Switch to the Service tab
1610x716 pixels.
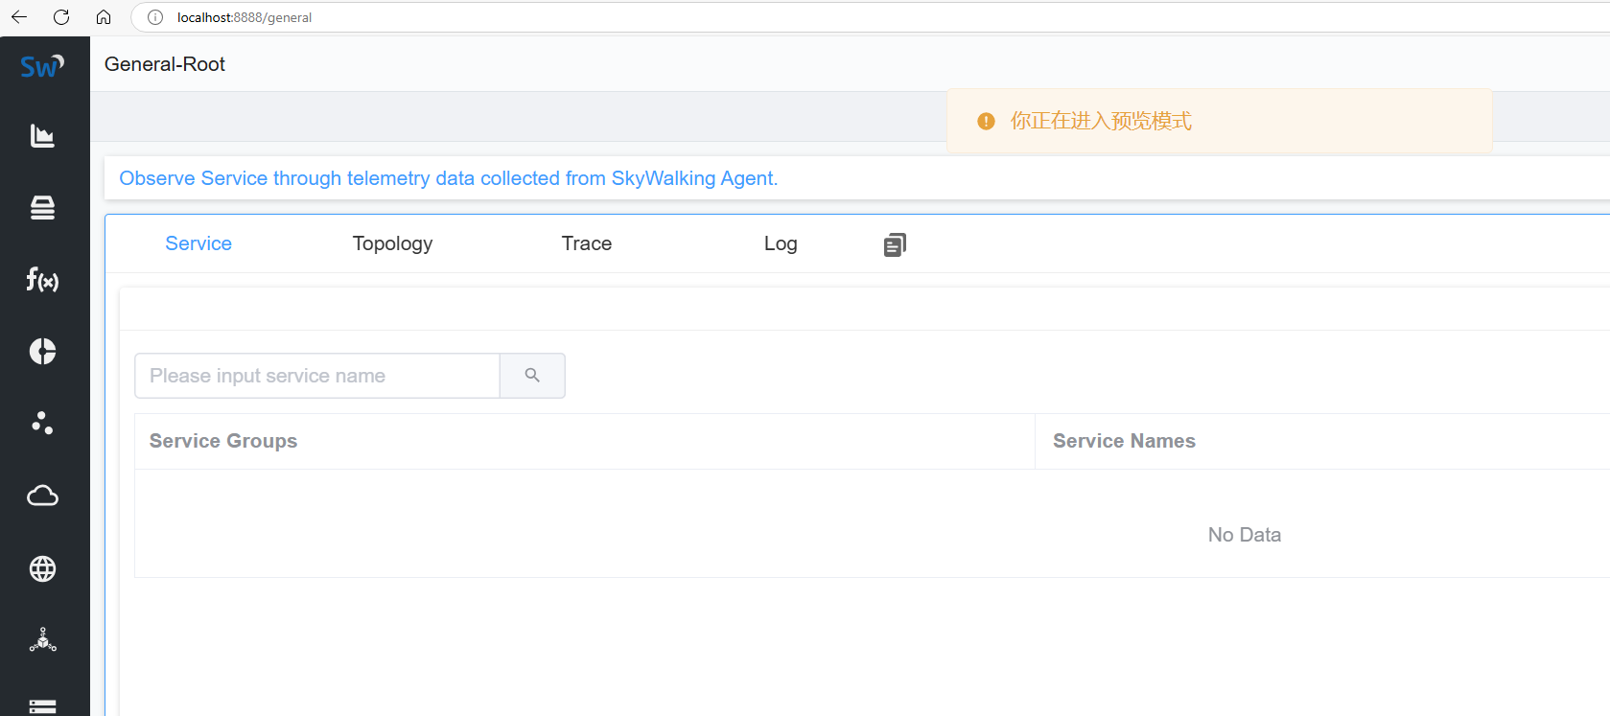(198, 243)
